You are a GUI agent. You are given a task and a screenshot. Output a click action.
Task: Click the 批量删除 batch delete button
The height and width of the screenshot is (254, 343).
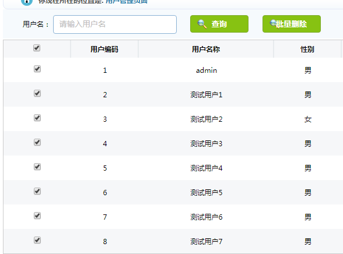pos(292,24)
